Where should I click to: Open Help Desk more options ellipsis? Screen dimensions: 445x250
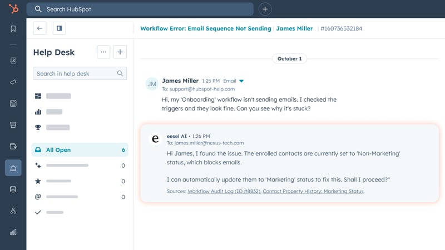click(103, 52)
